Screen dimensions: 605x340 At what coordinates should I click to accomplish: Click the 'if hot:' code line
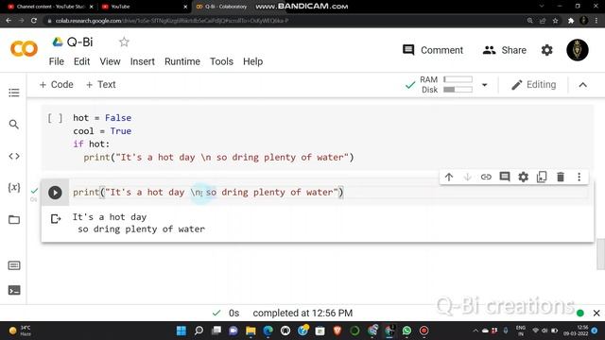coord(92,144)
